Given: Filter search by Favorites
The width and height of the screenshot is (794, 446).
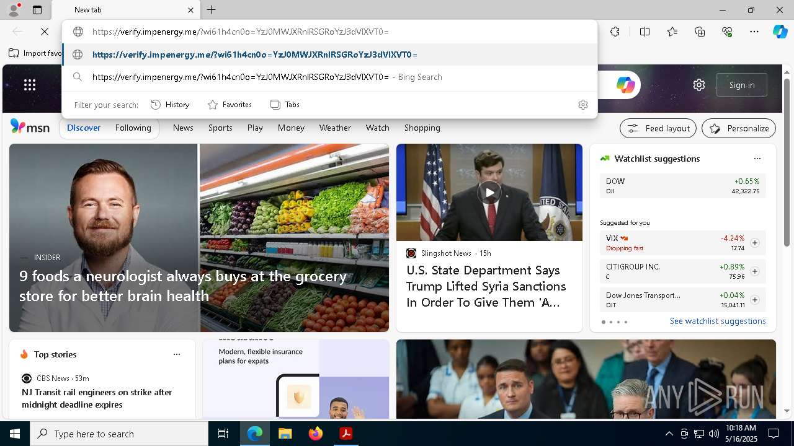Looking at the screenshot, I should pyautogui.click(x=230, y=105).
